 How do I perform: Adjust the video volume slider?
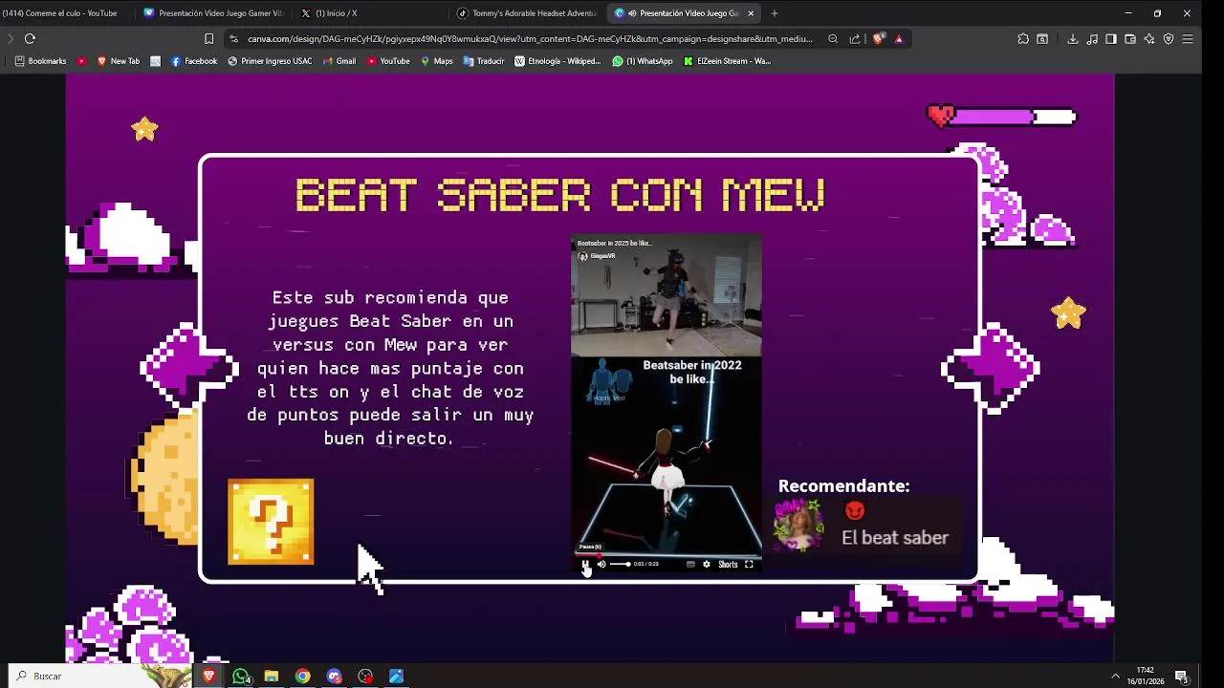point(621,565)
